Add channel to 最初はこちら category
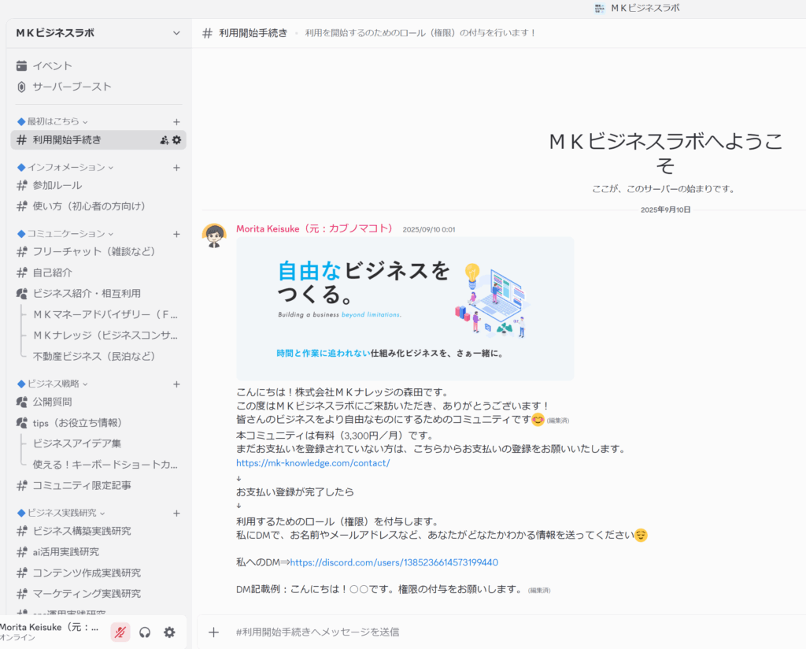This screenshot has width=806, height=649. pos(176,121)
